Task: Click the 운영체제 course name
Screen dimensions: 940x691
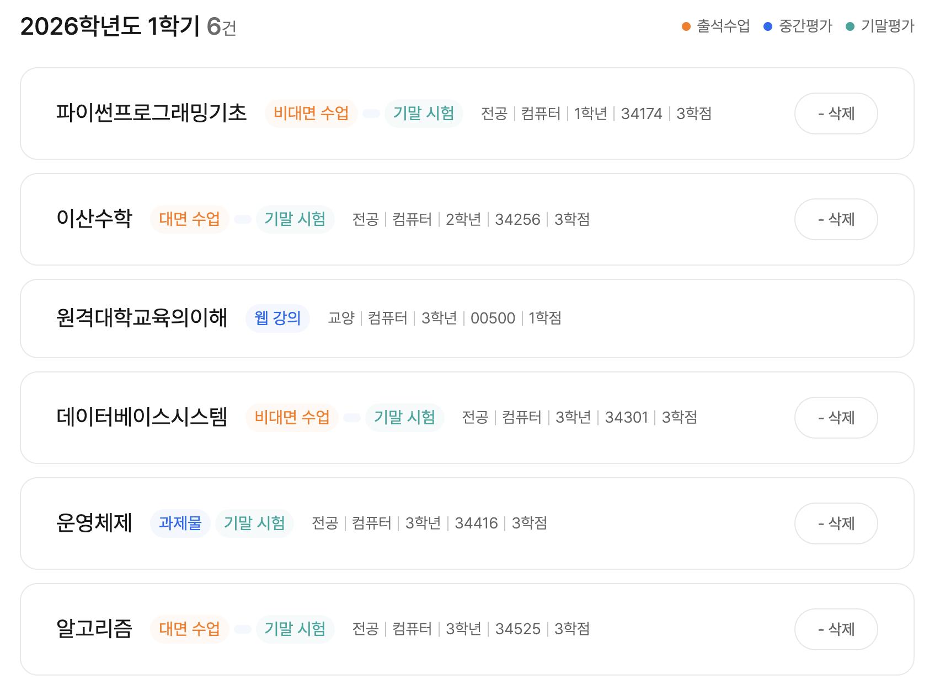Action: (94, 523)
